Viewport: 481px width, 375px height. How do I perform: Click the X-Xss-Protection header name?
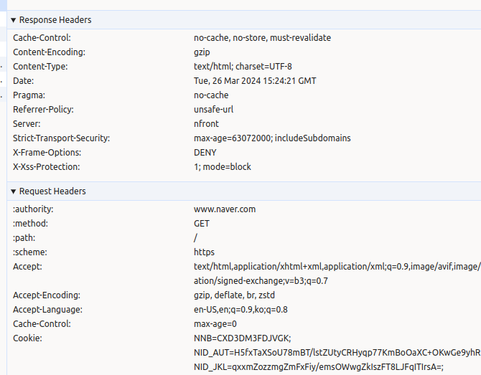point(47,167)
